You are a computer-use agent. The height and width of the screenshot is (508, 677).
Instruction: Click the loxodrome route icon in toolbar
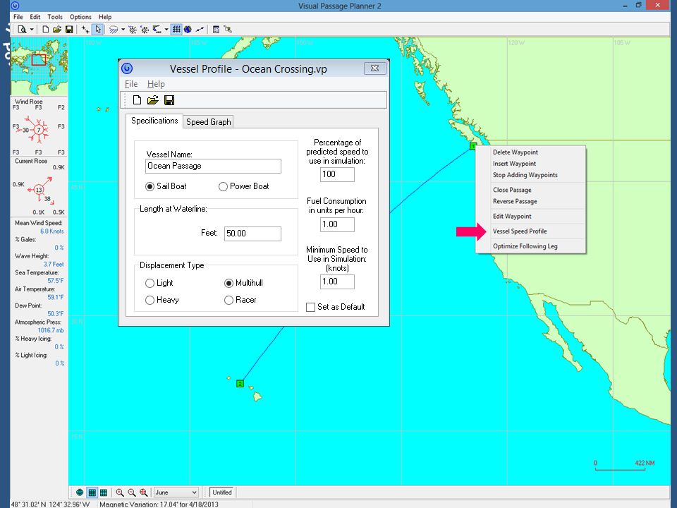157,30
